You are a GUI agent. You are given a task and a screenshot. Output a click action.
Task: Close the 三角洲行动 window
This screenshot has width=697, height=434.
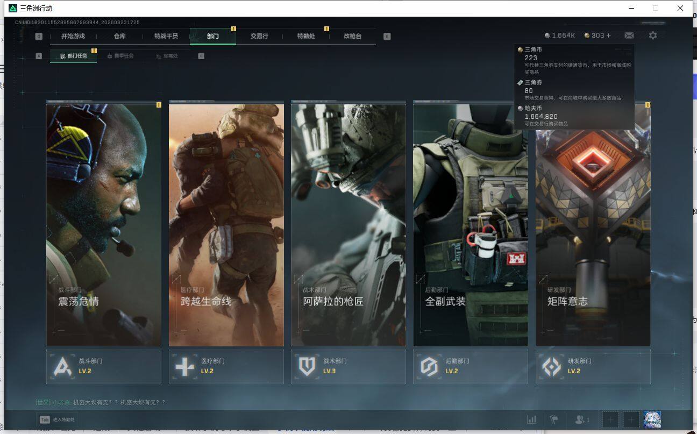click(680, 8)
